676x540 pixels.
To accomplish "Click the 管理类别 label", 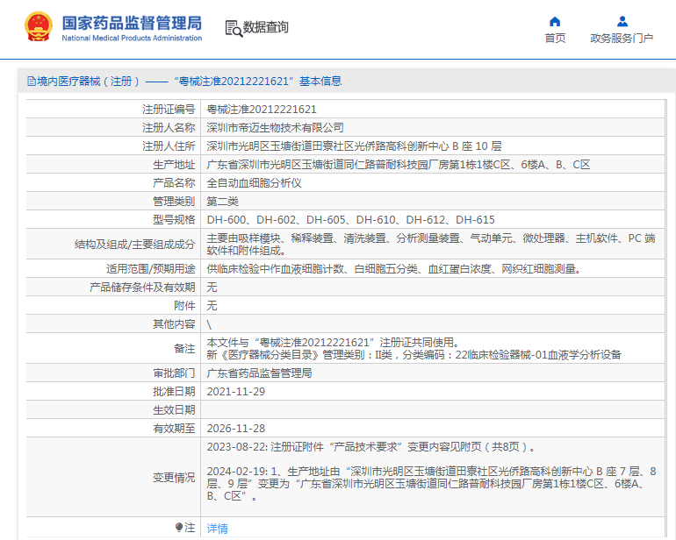I will click(174, 202).
